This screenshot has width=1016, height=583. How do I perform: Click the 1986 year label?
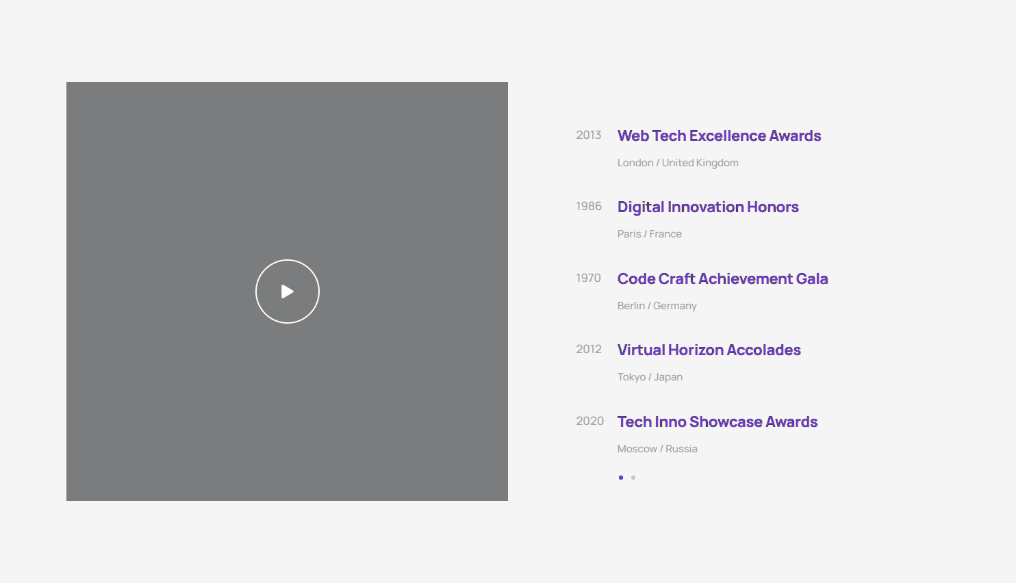[x=588, y=207]
